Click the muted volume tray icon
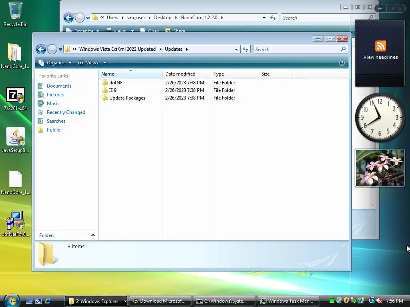 pyautogui.click(x=379, y=301)
